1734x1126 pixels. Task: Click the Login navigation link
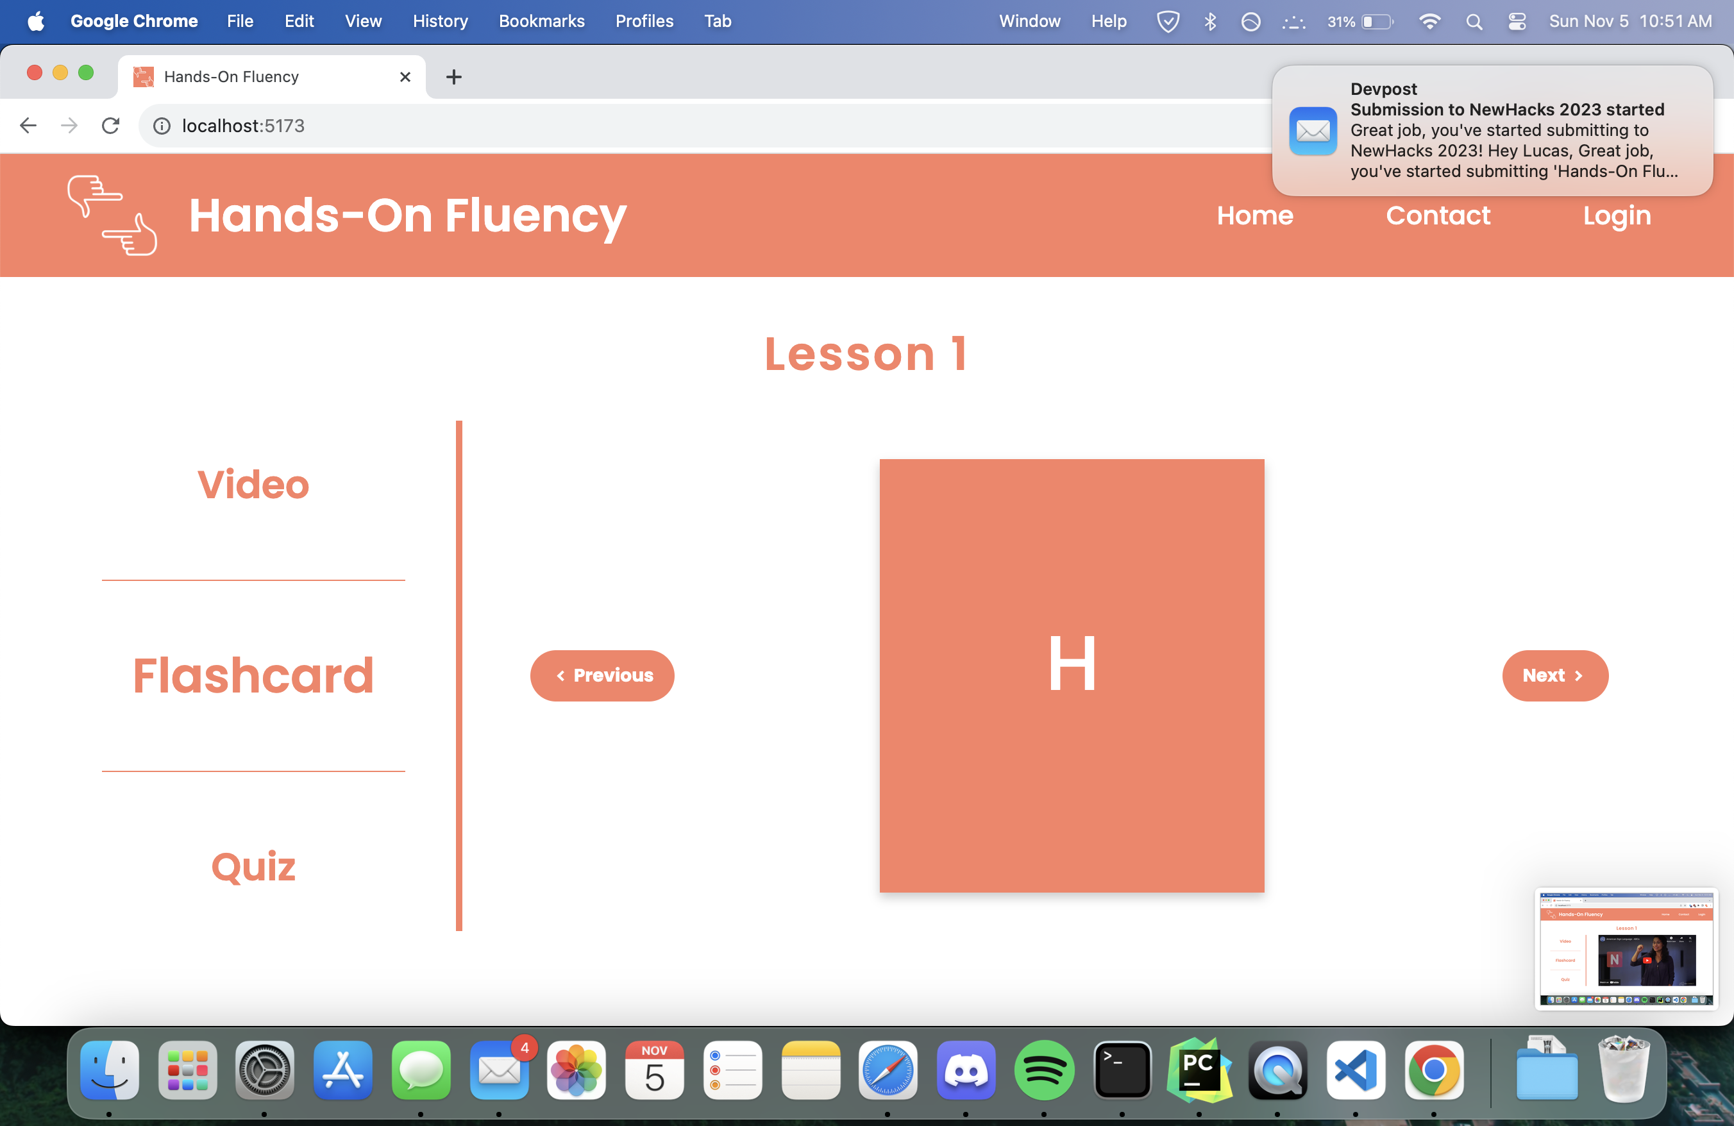[x=1616, y=215]
